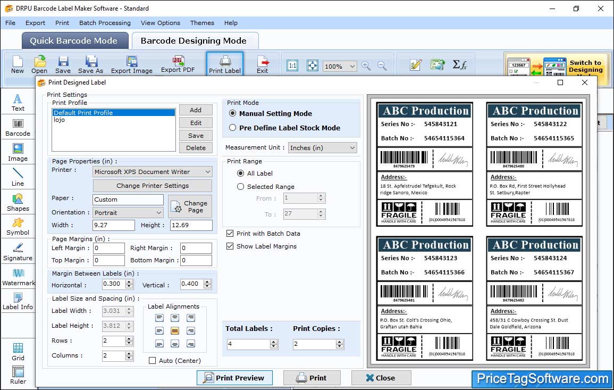Click the Left Margin input field
Screen dimensions: 614x390
109,248
